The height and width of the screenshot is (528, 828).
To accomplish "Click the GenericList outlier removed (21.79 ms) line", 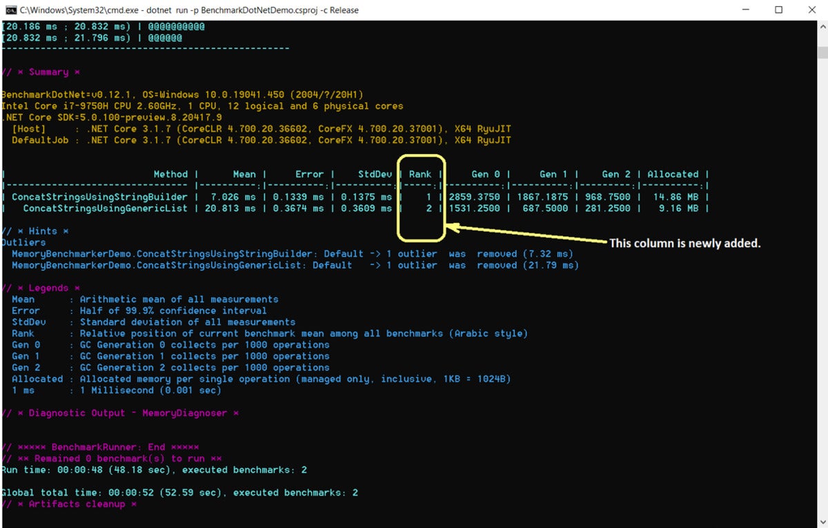I will click(x=295, y=265).
